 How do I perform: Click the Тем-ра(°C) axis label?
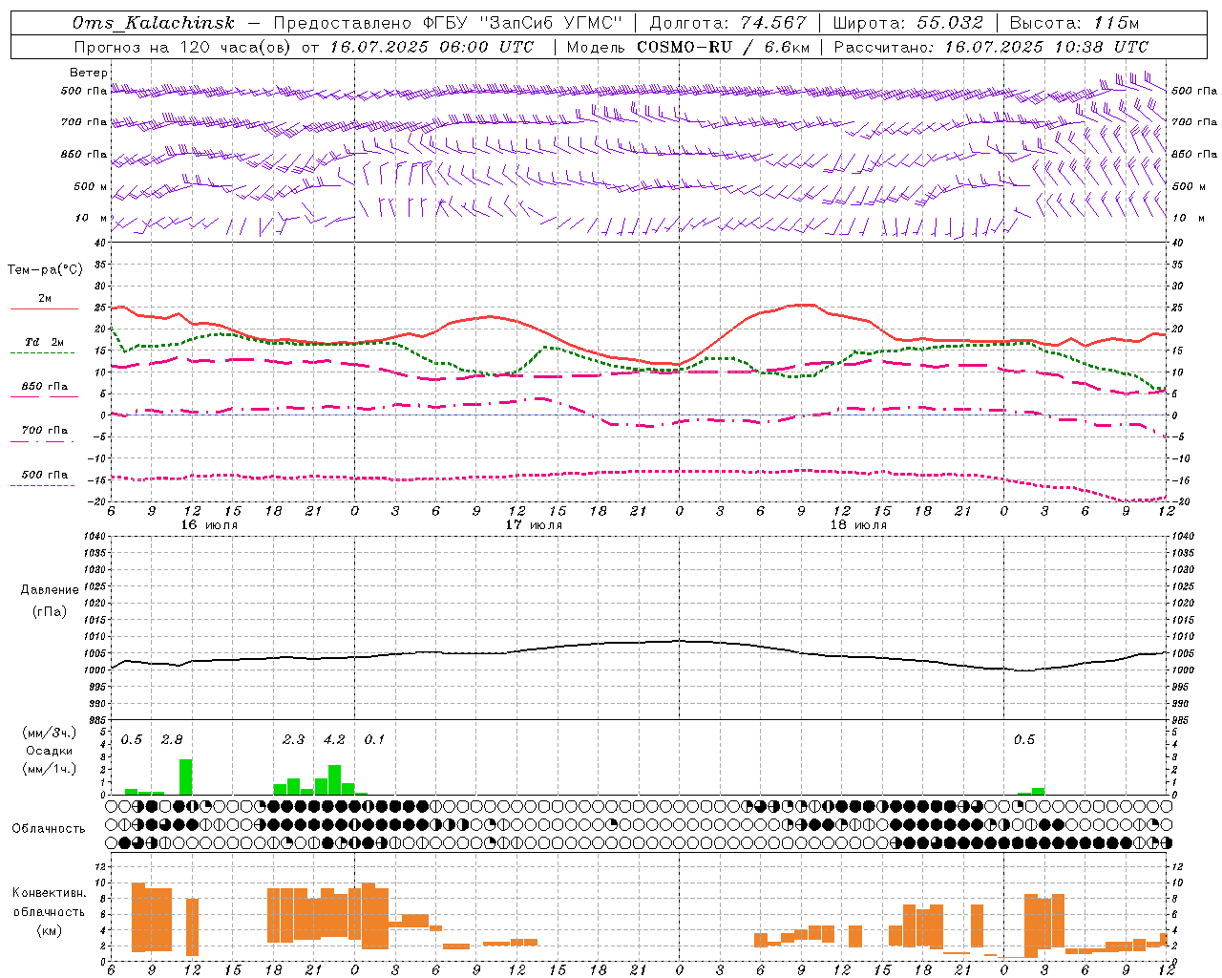45,270
